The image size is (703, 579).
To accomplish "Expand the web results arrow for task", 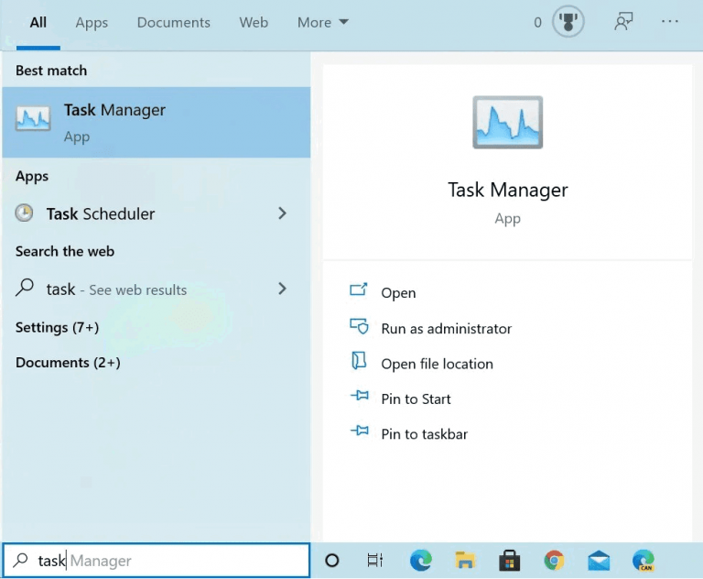I will point(282,289).
